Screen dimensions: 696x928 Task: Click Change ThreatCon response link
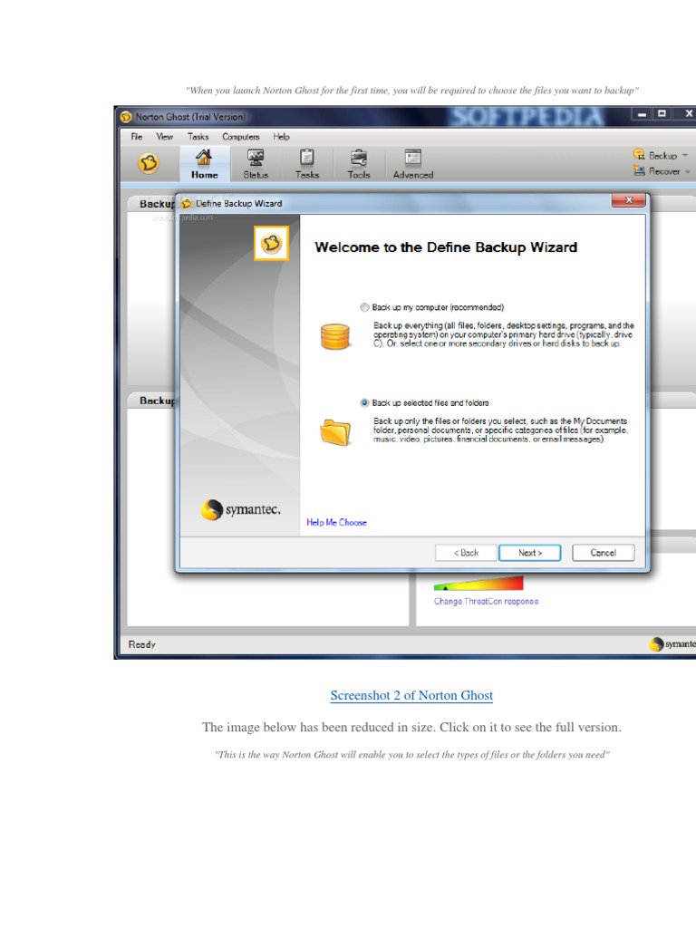click(x=486, y=602)
